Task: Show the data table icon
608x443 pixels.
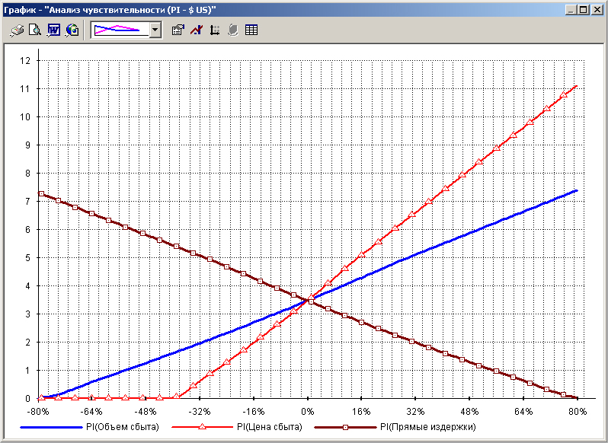Action: click(251, 30)
